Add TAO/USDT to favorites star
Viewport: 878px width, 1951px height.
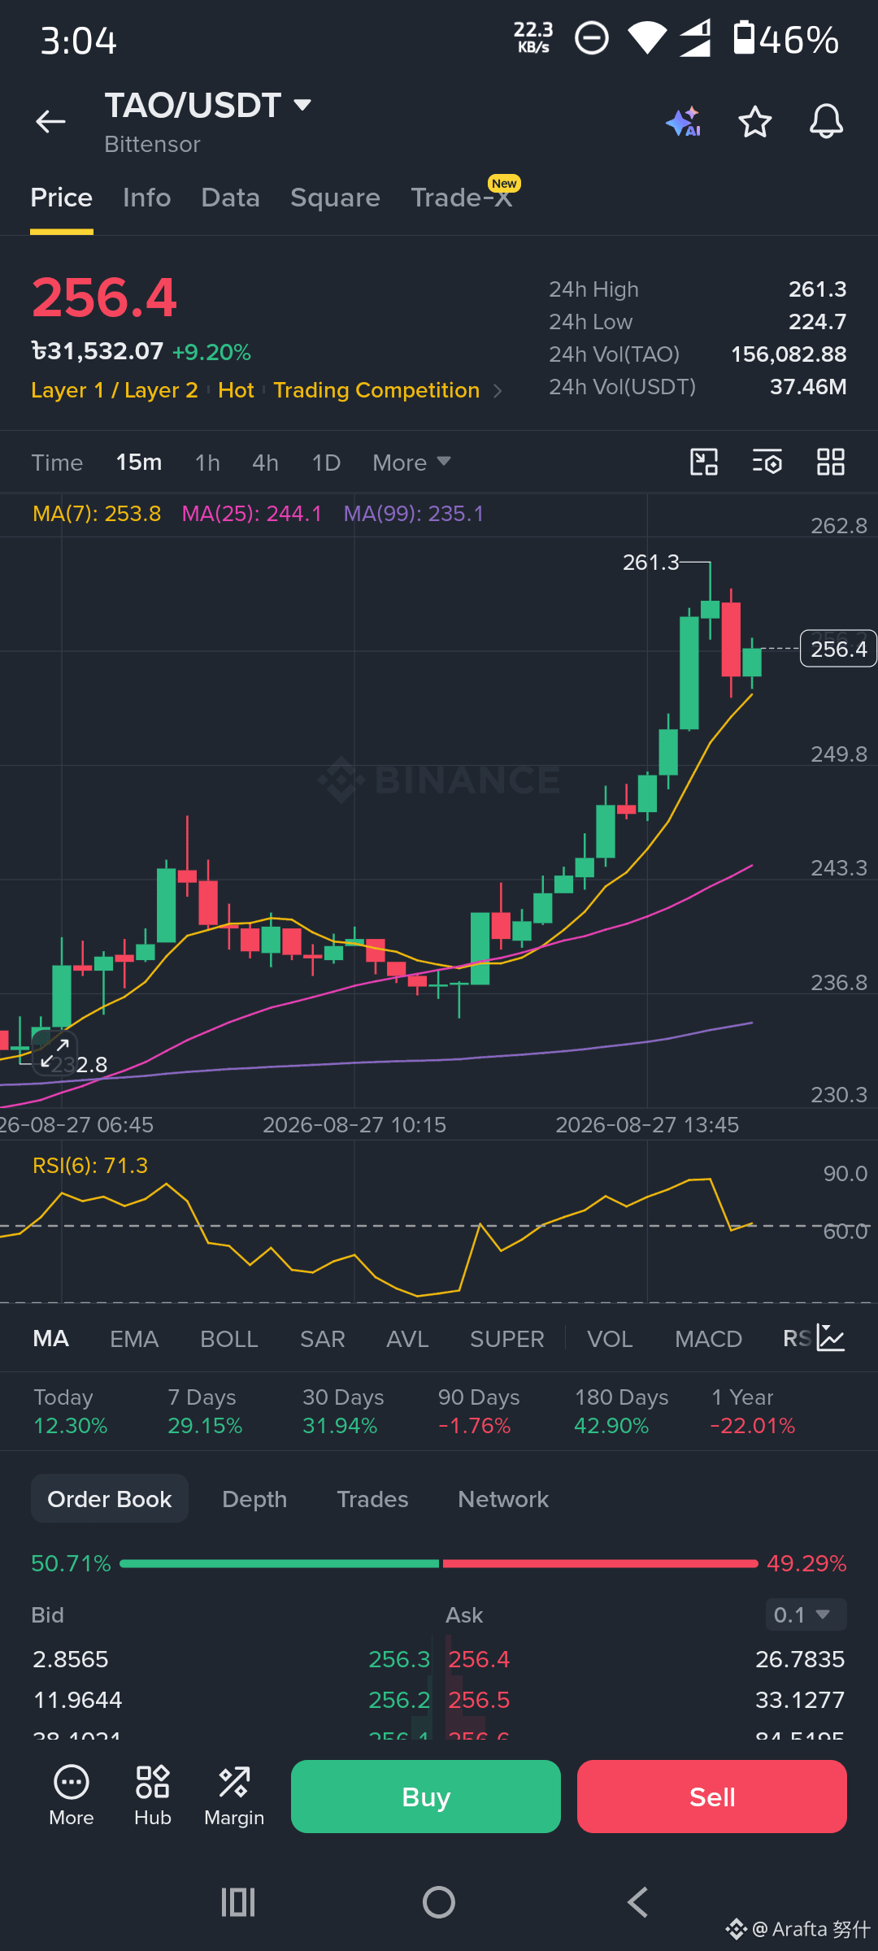coord(755,122)
